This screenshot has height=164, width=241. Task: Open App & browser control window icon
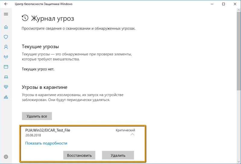6,67
